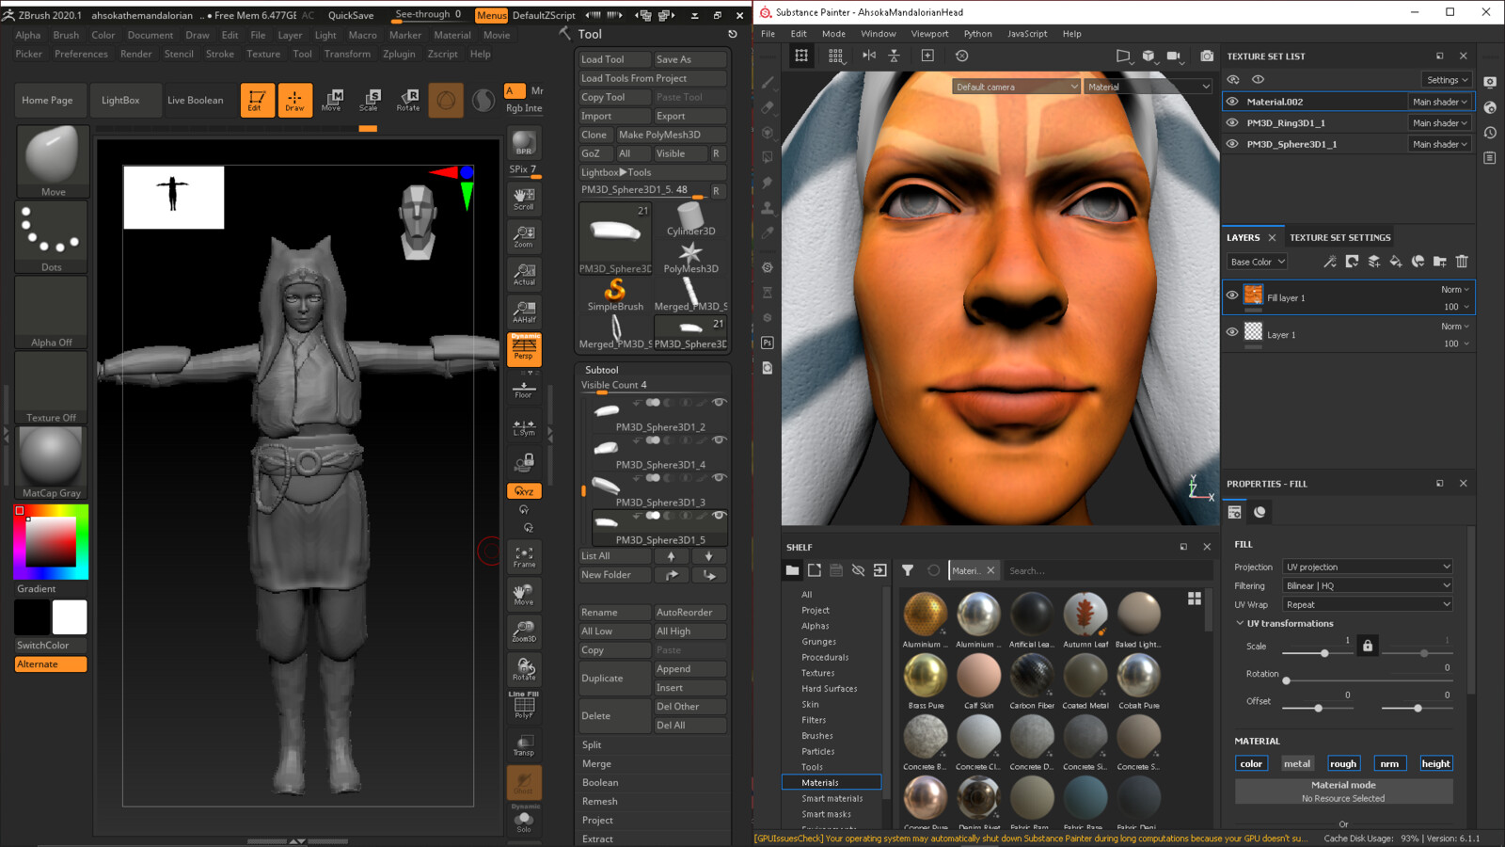Select the white main color swatch
1505x847 pixels.
pyautogui.click(x=70, y=617)
